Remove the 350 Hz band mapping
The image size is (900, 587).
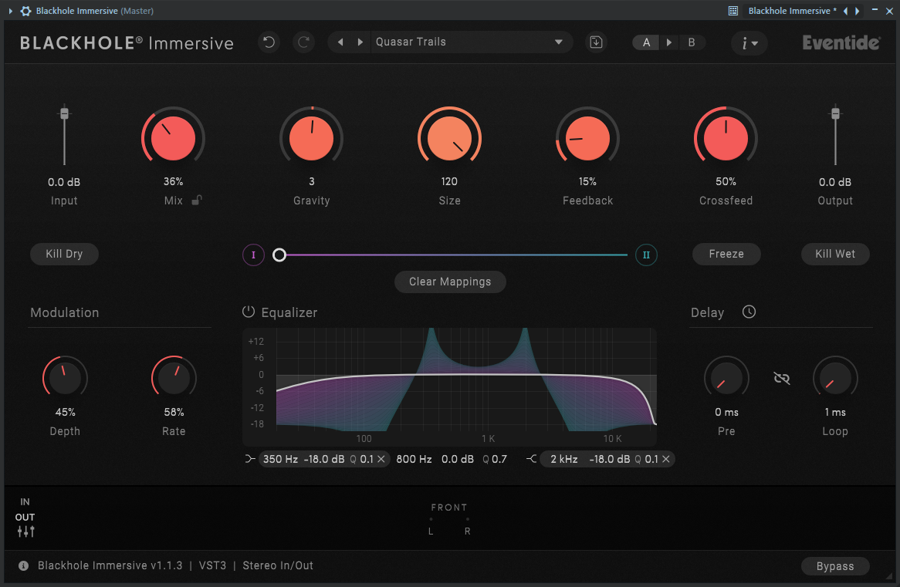point(381,459)
